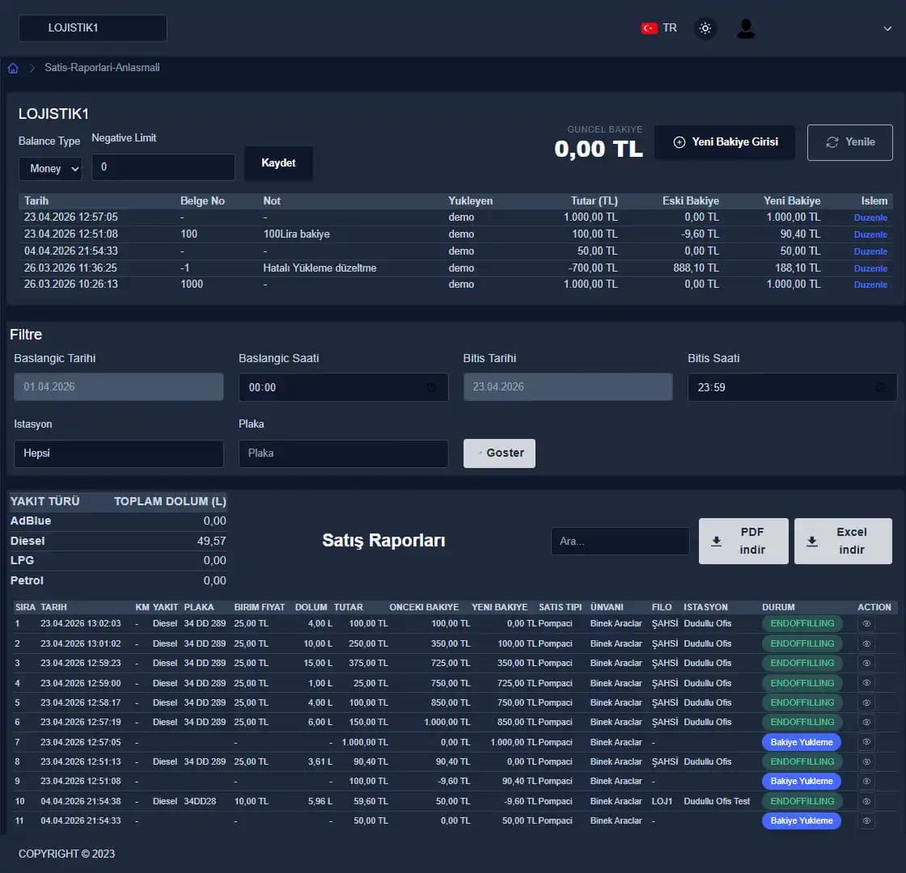This screenshot has height=873, width=906.
Task: Click the Negative Limit input field
Action: [163, 167]
